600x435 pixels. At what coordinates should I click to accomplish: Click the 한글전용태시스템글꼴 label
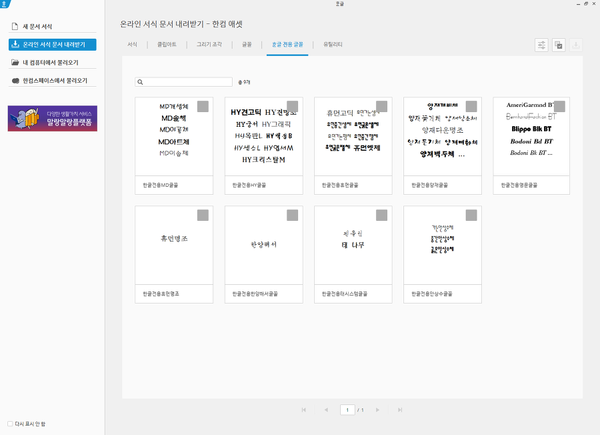pos(345,294)
